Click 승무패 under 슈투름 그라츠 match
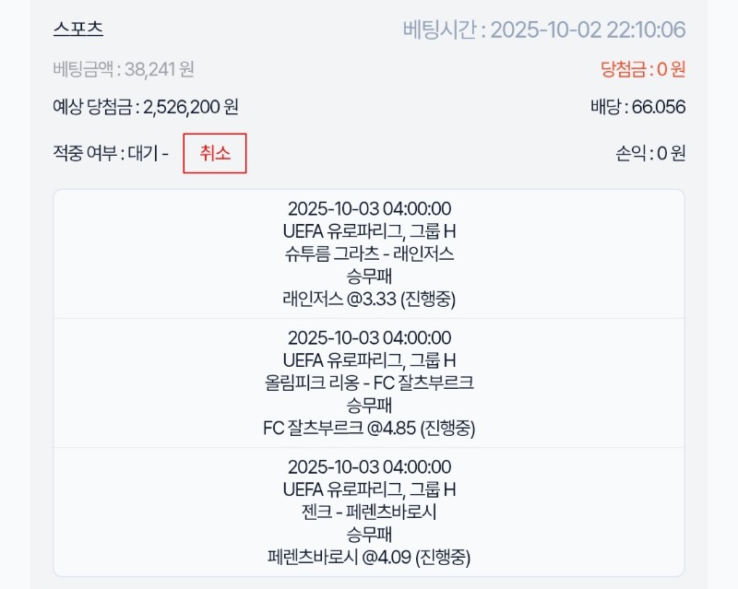 pos(369,277)
